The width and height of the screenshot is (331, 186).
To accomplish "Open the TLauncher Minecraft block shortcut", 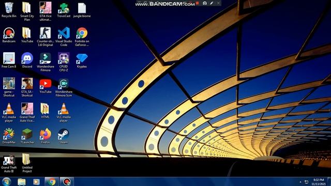I will pyautogui.click(x=27, y=136).
